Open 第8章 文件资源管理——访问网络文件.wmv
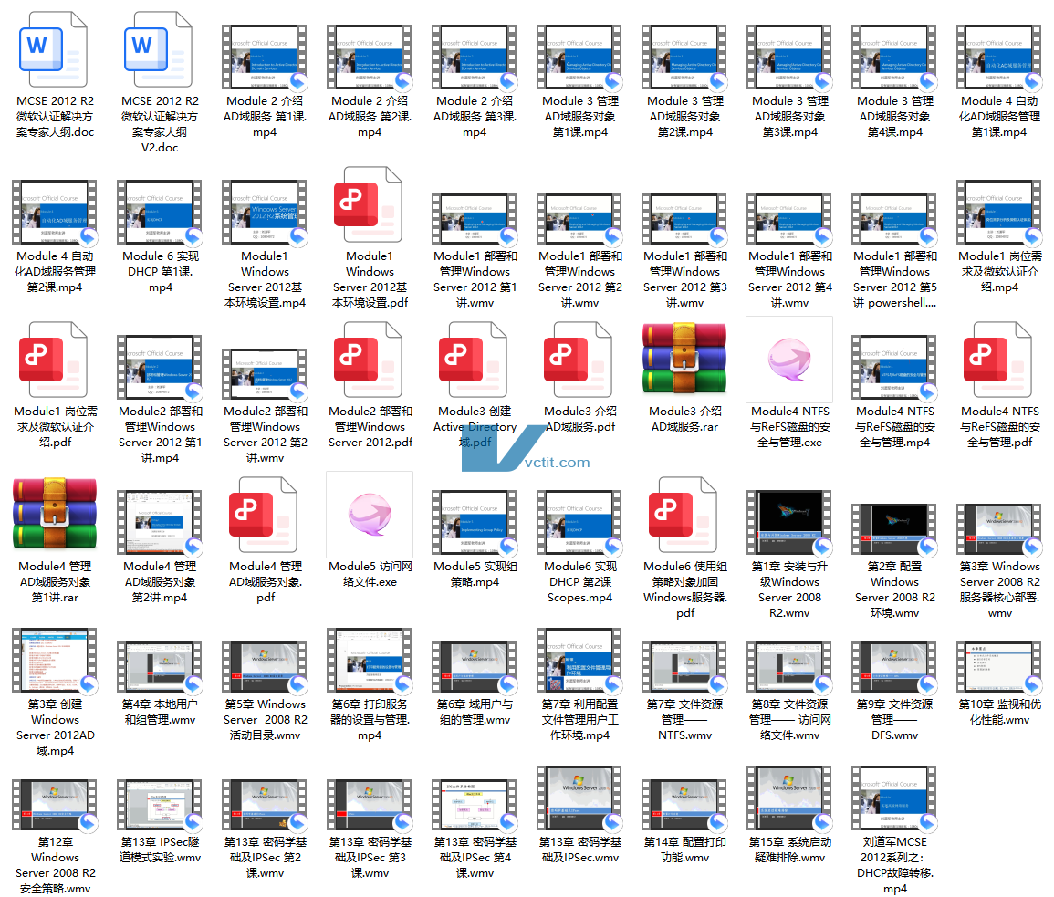Screen dimensions: 1054x897 tap(789, 667)
